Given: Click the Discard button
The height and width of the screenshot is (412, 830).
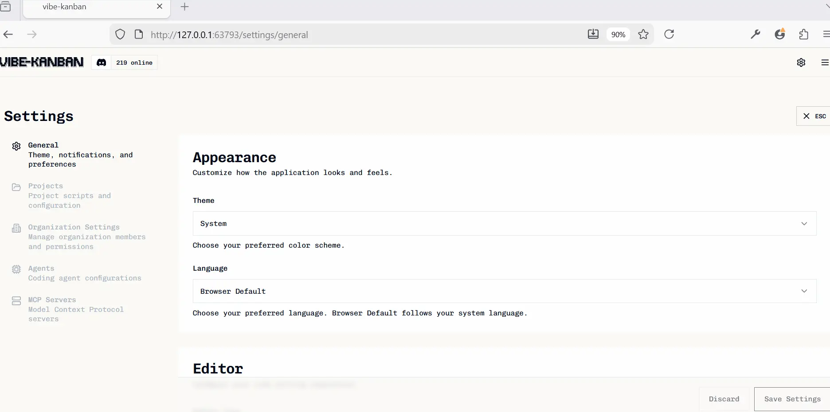Looking at the screenshot, I should [724, 399].
